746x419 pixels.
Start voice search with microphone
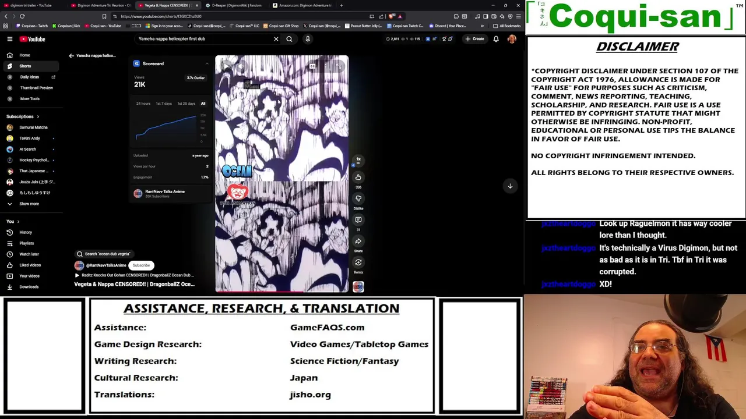coord(308,39)
